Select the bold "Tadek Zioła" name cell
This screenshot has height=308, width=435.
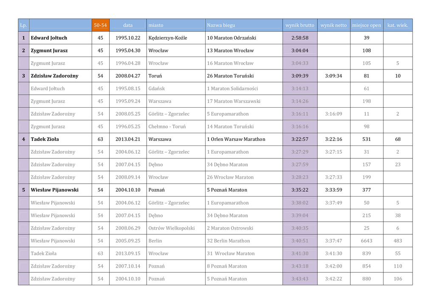pos(45,139)
